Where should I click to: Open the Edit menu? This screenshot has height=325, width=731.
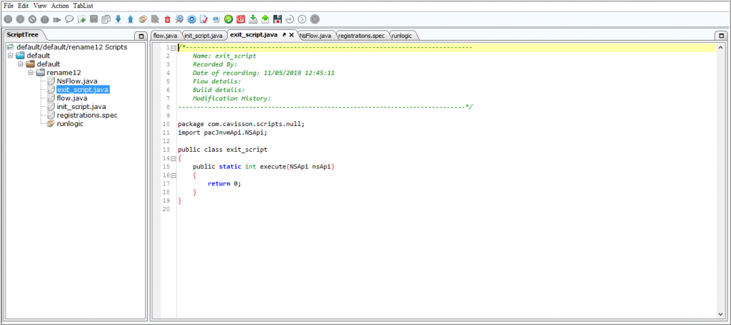tap(24, 6)
